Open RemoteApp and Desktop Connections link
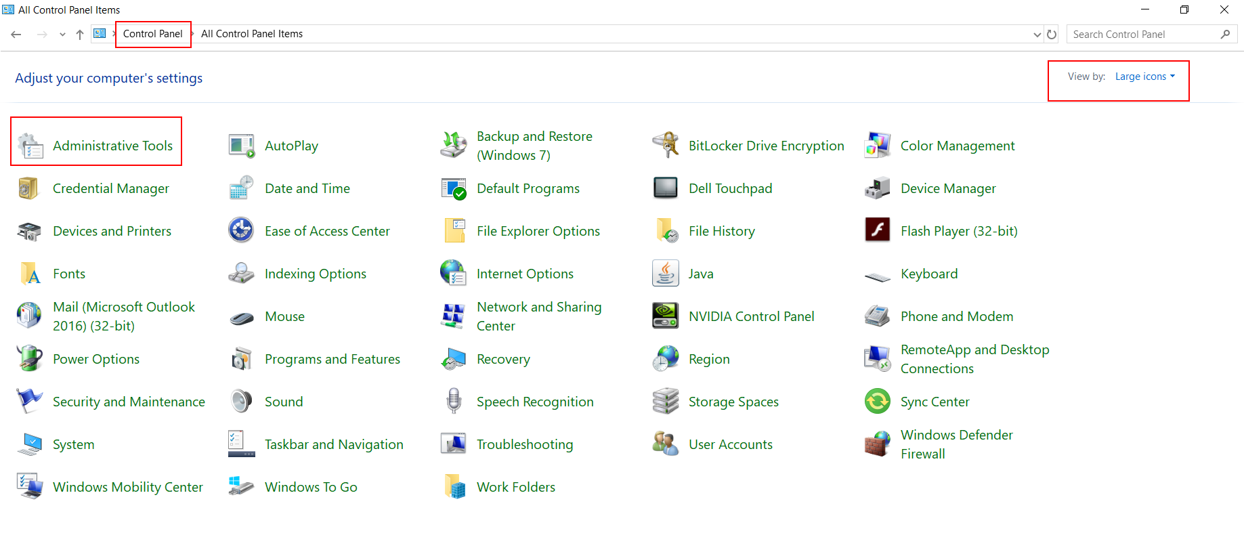This screenshot has width=1244, height=533. 974,359
